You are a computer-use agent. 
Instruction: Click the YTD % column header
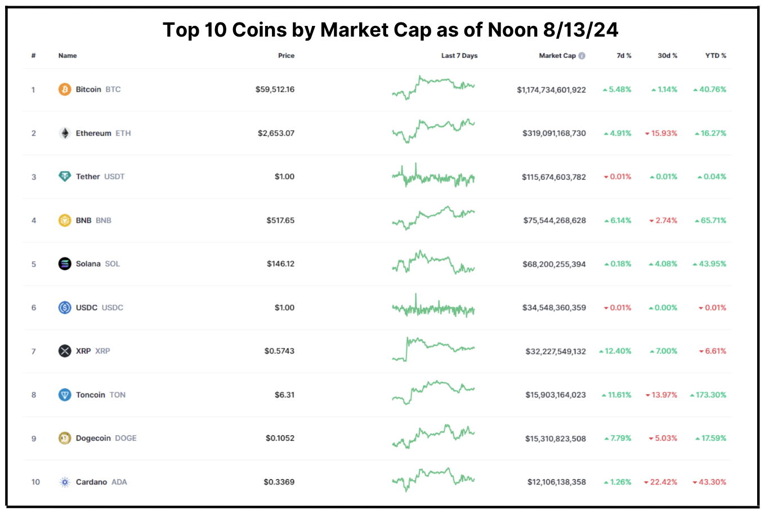[716, 55]
